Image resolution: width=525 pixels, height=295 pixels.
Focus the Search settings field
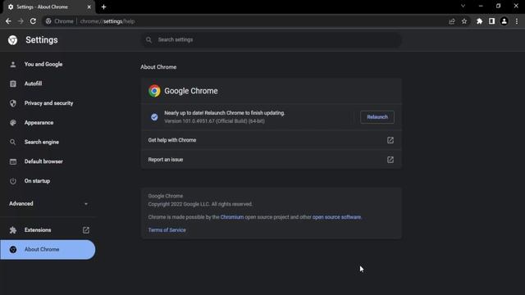pos(272,40)
